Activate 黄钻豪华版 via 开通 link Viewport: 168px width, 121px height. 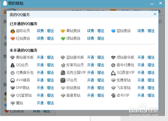point(40,58)
